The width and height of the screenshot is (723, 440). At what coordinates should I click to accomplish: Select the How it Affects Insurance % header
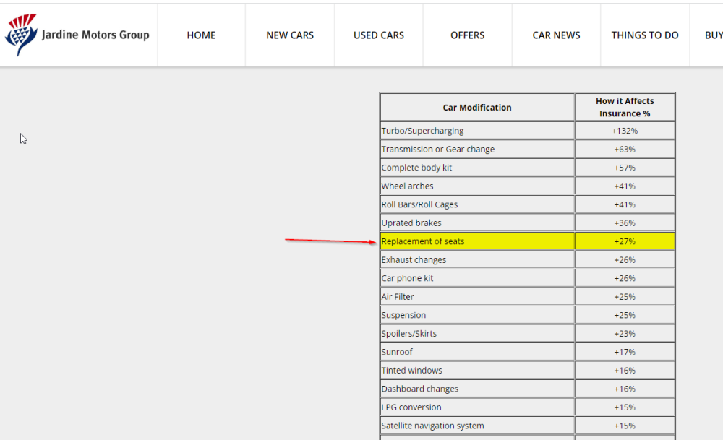625,108
